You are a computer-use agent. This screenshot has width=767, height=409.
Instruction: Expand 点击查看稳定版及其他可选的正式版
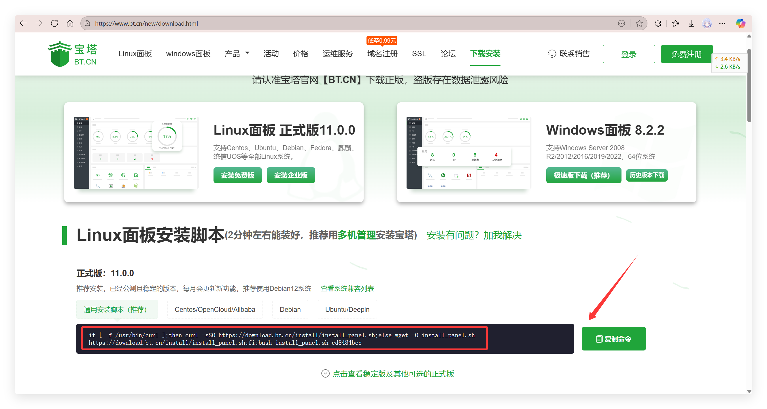tap(388, 374)
